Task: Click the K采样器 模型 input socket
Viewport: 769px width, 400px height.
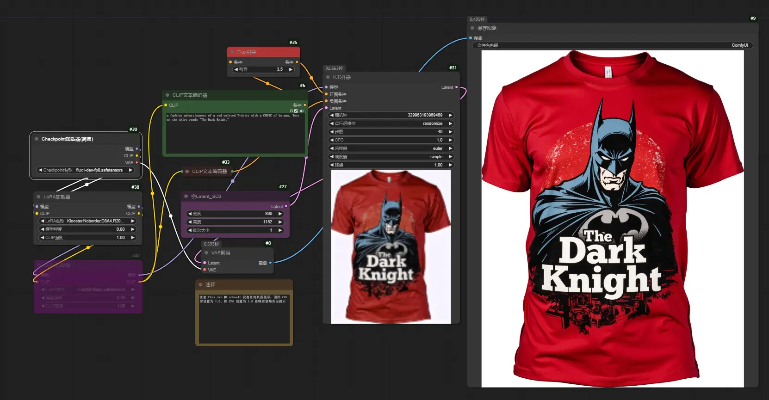Action: tap(326, 87)
